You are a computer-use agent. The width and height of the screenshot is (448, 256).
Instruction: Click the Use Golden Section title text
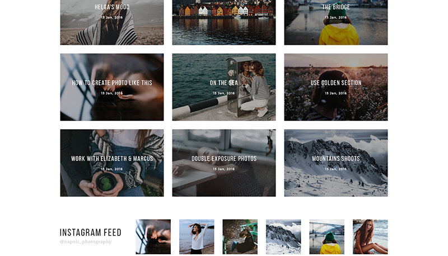tap(335, 83)
